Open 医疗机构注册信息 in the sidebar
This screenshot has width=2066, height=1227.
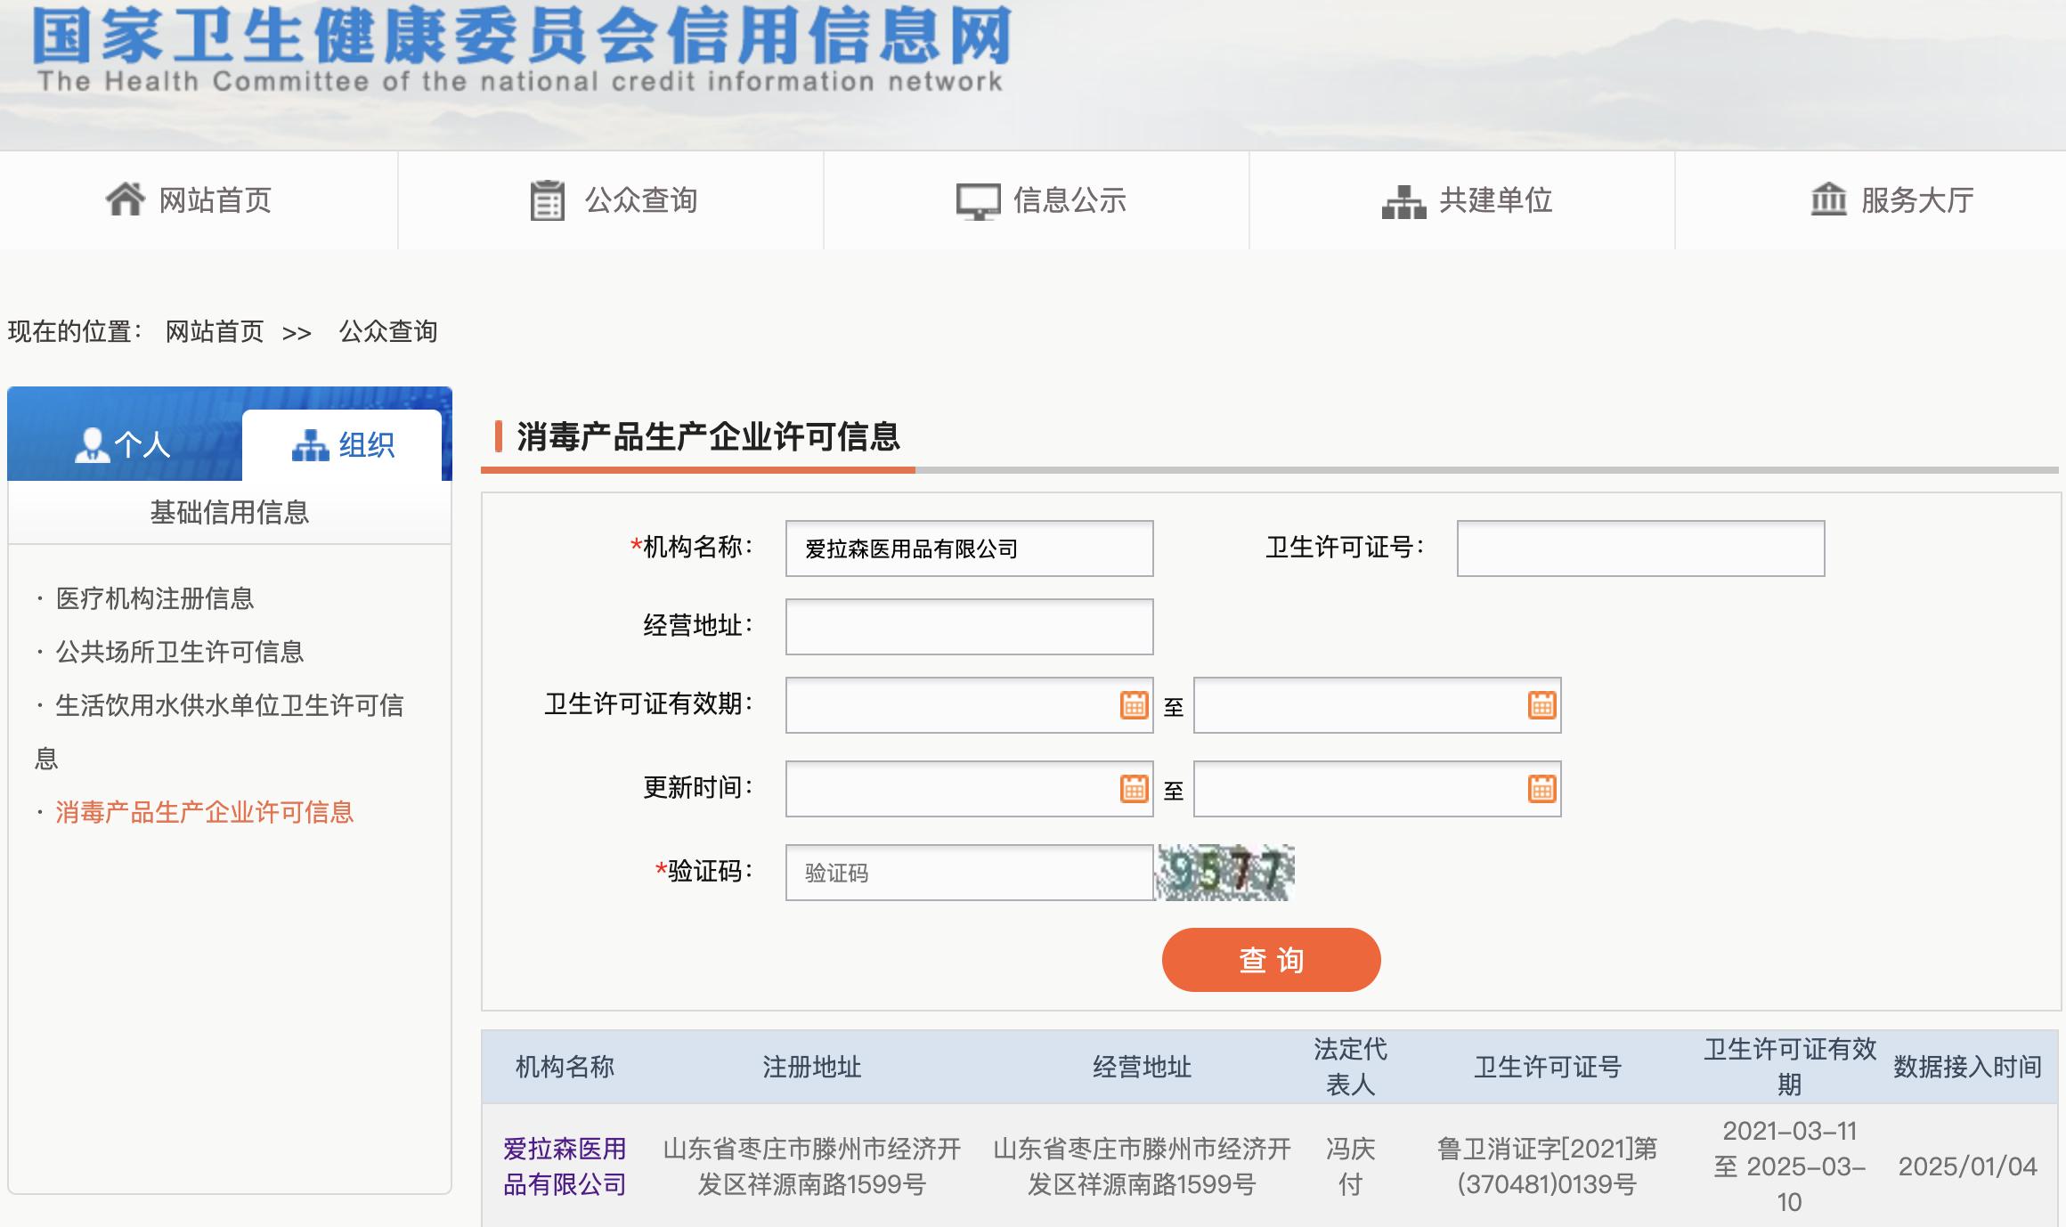[x=155, y=598]
